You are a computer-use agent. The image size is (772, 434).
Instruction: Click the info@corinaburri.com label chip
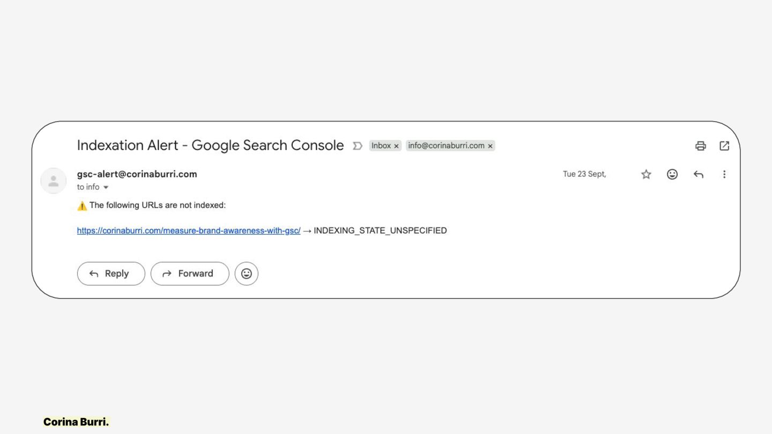pos(446,146)
